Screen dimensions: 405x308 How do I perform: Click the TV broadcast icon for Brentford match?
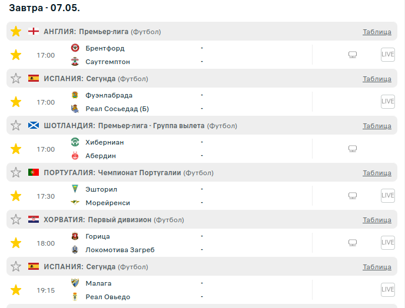pyautogui.click(x=353, y=55)
